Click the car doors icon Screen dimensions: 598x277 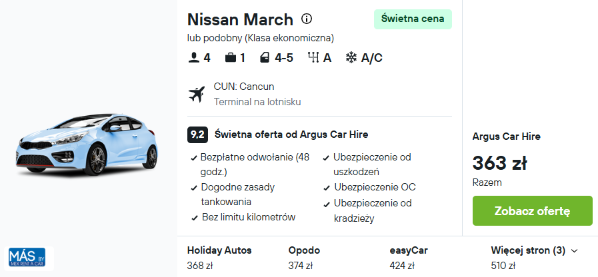click(264, 58)
